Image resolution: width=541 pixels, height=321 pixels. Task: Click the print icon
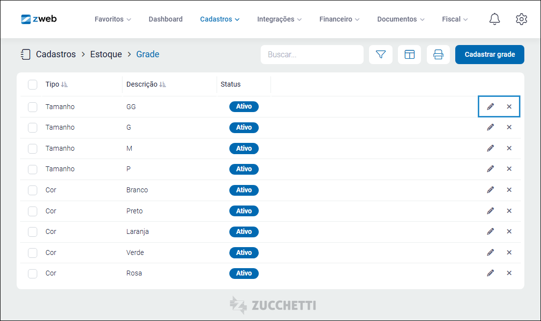pyautogui.click(x=438, y=54)
